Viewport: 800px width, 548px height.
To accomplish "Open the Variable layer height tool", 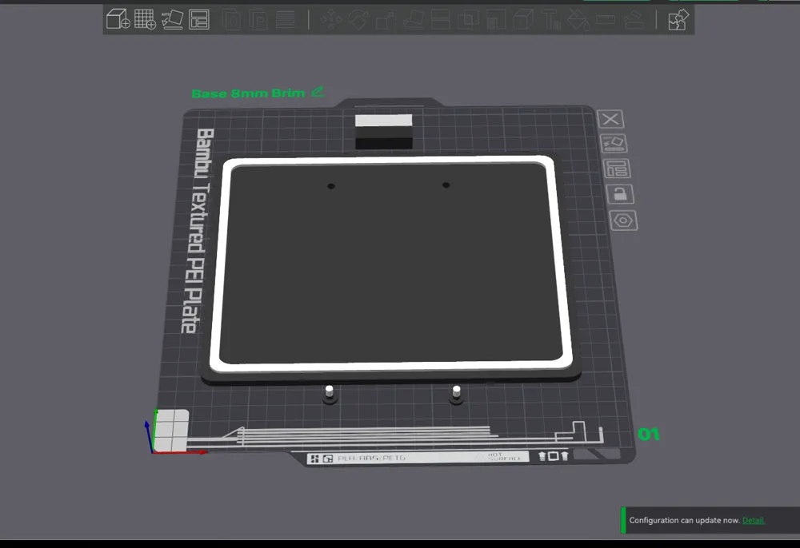I will point(286,20).
